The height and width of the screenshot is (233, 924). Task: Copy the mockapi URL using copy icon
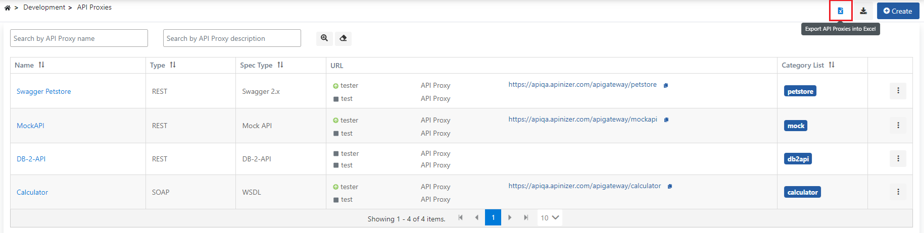point(666,120)
